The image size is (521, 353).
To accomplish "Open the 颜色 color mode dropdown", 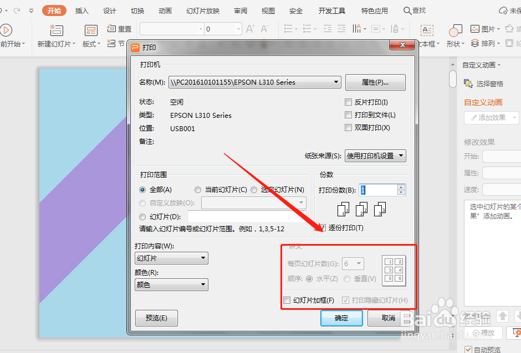I will click(204, 284).
